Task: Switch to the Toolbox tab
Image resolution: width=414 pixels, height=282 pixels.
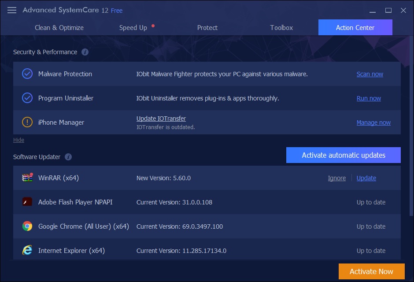Action: coord(281,27)
